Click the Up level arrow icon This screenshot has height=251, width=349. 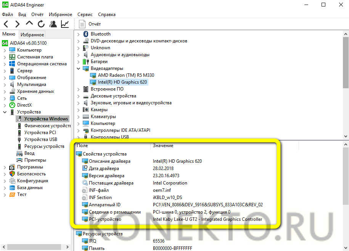pyautogui.click(x=29, y=24)
